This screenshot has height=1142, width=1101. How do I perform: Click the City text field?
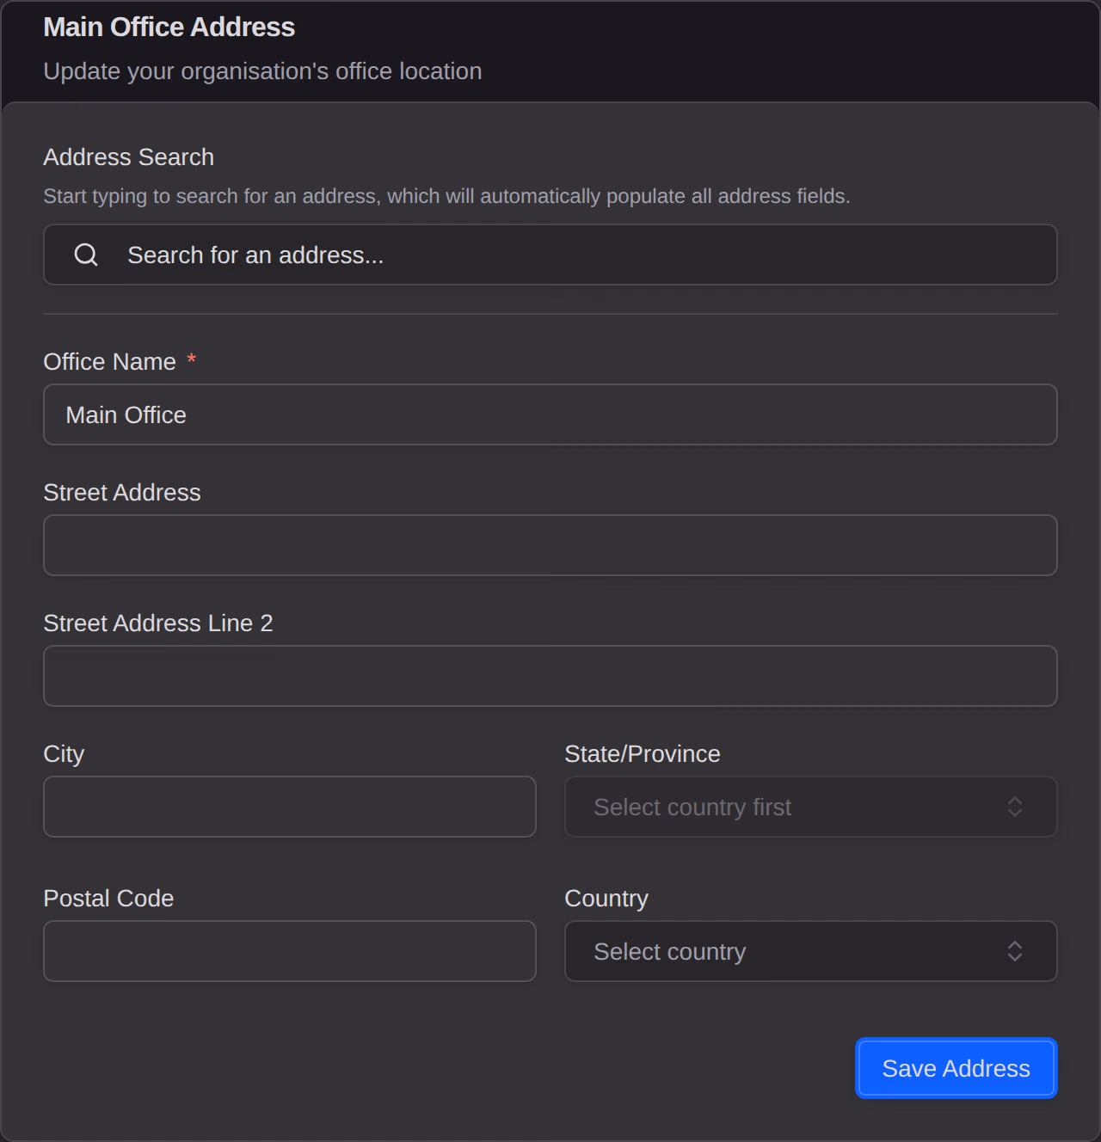(x=290, y=807)
